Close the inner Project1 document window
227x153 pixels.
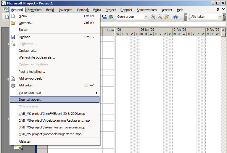click(x=223, y=9)
